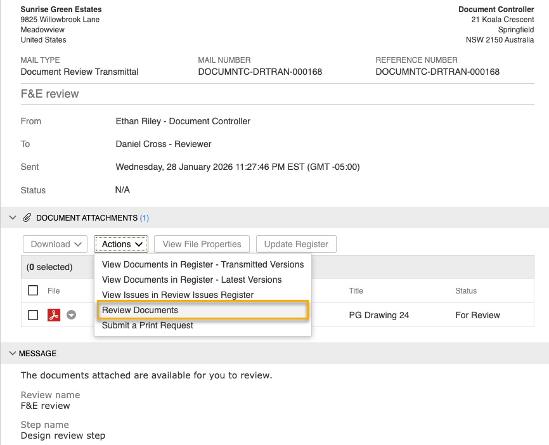This screenshot has width=549, height=445.
Task: Open the red PDF file icon
Action: (54, 315)
